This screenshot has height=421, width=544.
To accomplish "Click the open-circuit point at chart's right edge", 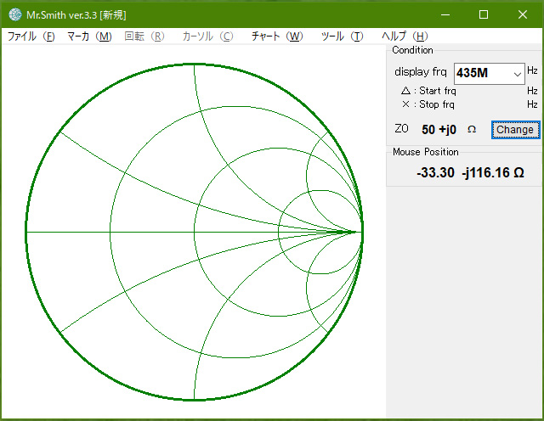I will (x=362, y=233).
